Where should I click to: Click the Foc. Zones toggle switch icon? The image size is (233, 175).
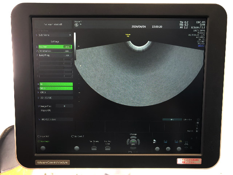click(94, 148)
